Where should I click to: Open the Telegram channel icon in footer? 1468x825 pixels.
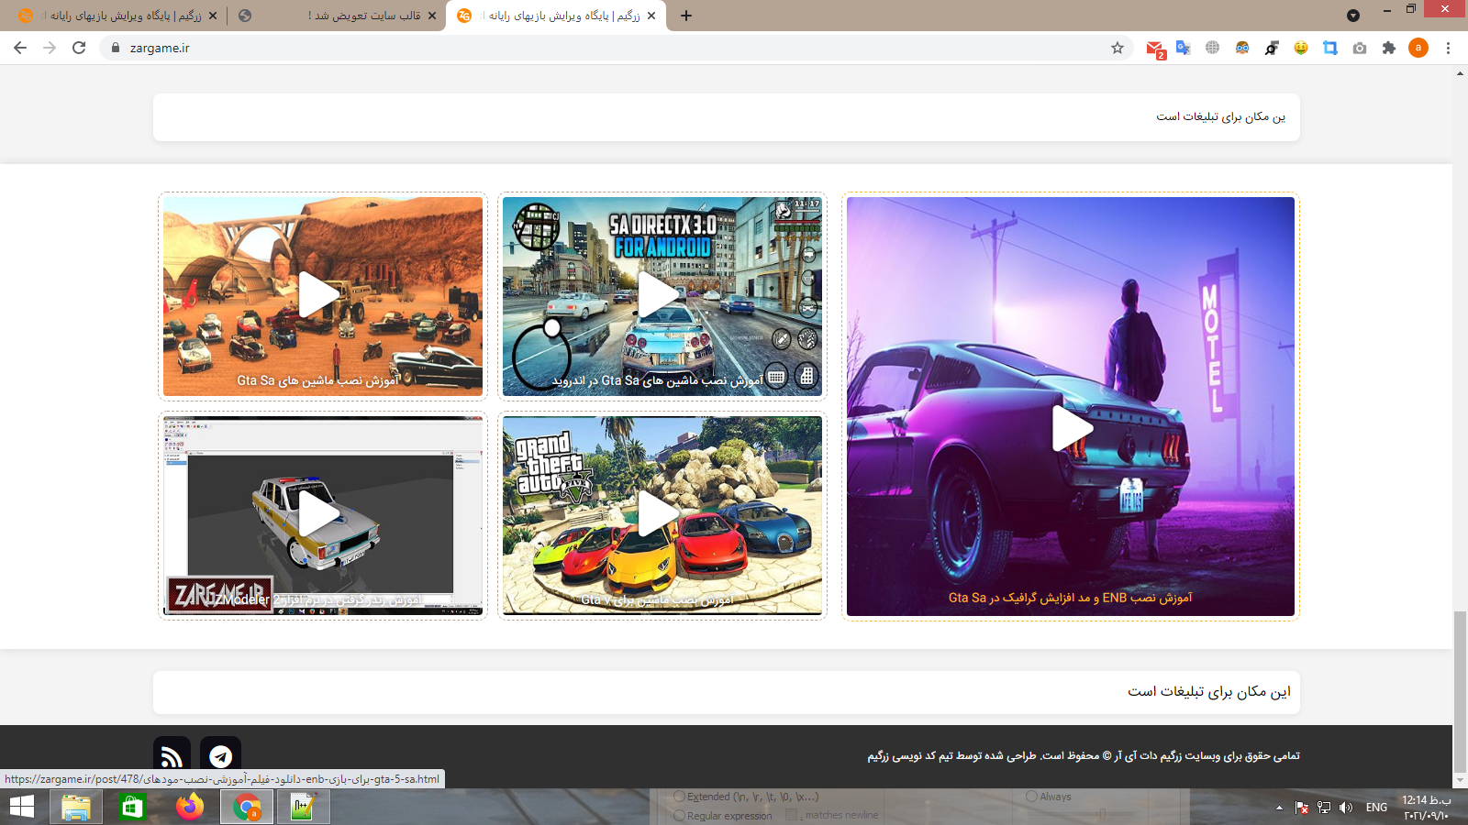220,755
